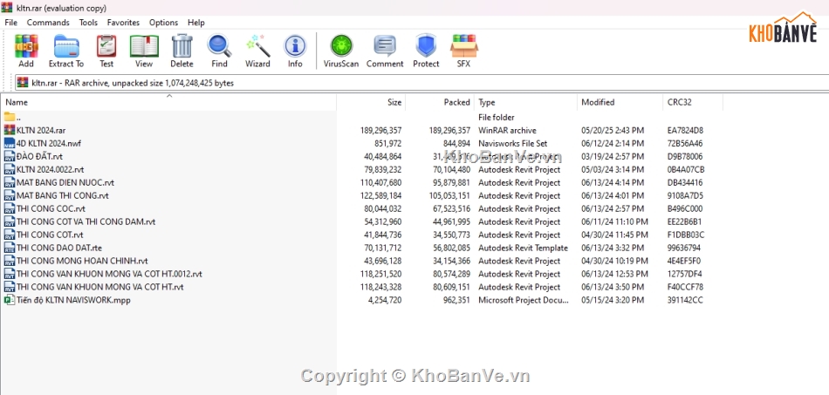Select MAT BANG THI CONG.rvt file name
The height and width of the screenshot is (395, 829).
pos(62,195)
